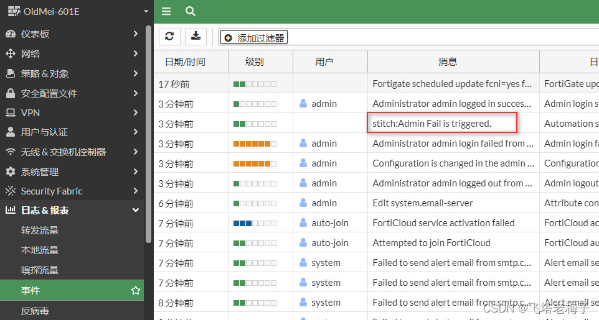Click the 添加过滤器 button

tap(253, 38)
